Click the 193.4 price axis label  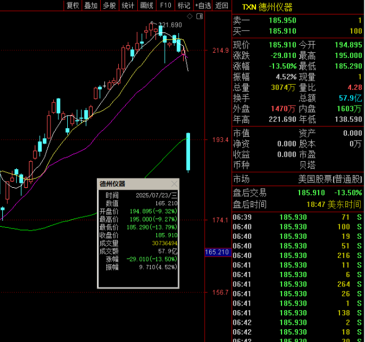220,140
